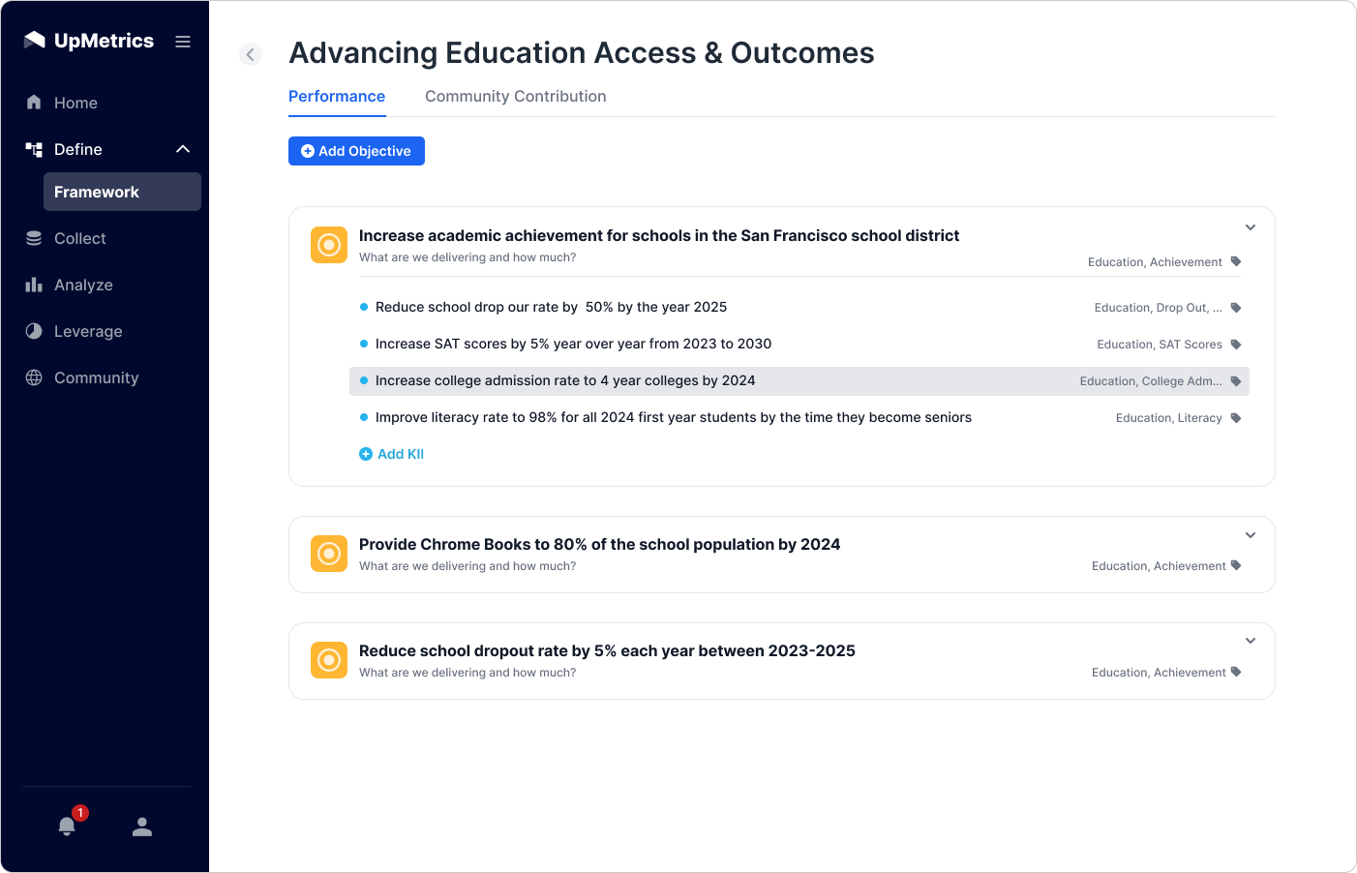The width and height of the screenshot is (1357, 873).
Task: Select the Performance tab
Action: [337, 97]
